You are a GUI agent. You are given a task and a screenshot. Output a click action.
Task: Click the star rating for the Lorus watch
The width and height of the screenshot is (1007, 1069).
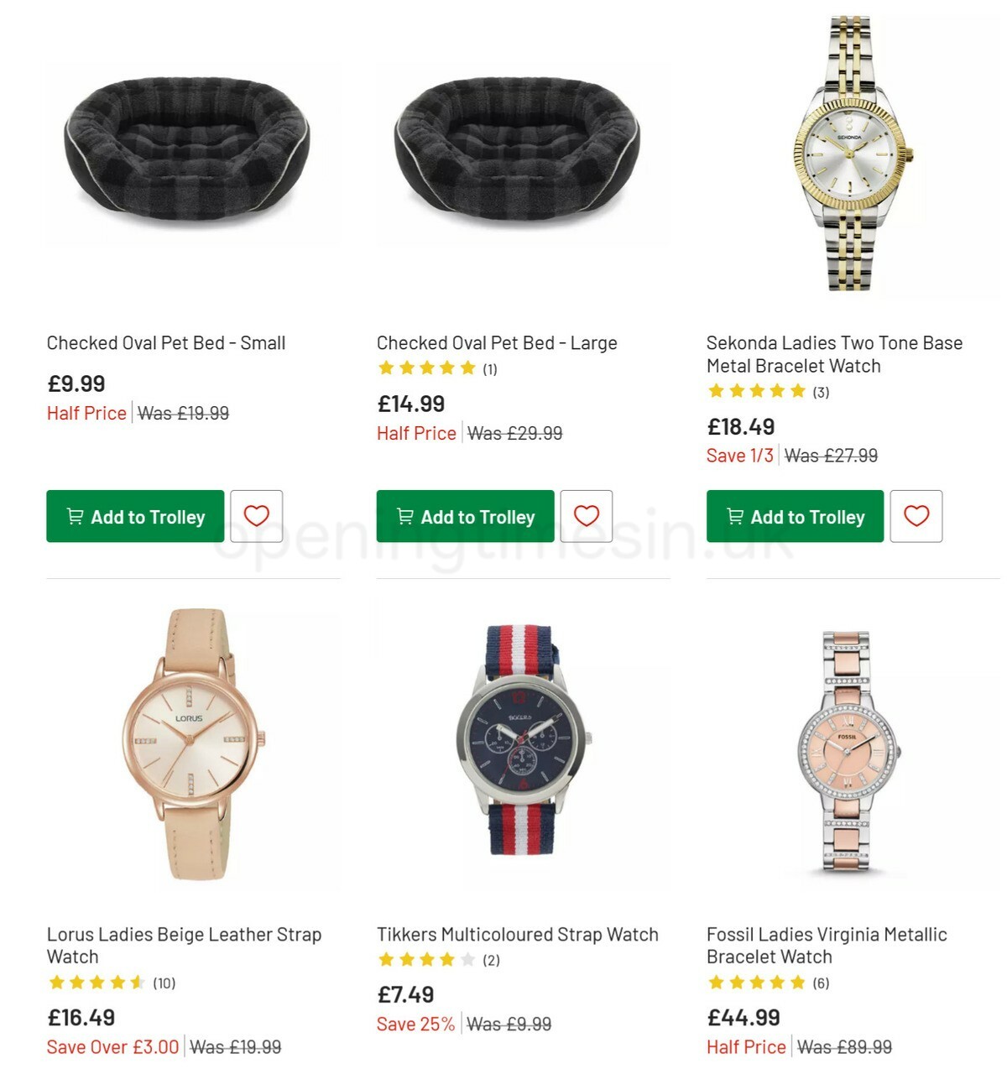(94, 982)
